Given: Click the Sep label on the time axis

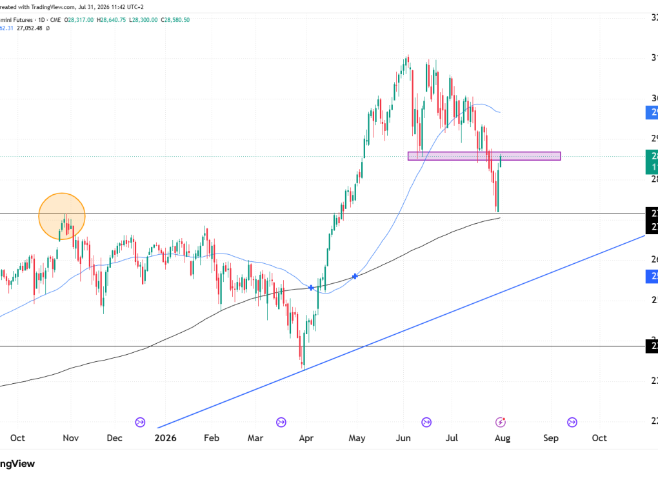Looking at the screenshot, I should click(x=550, y=438).
